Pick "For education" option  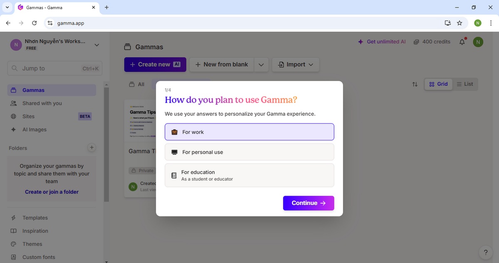pyautogui.click(x=249, y=175)
